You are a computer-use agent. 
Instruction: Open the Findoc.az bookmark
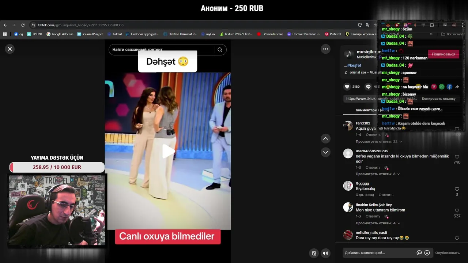(142, 34)
